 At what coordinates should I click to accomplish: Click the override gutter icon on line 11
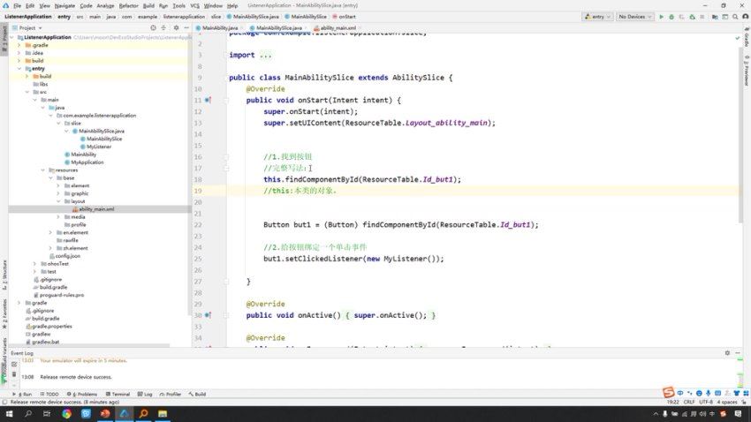pyautogui.click(x=208, y=100)
